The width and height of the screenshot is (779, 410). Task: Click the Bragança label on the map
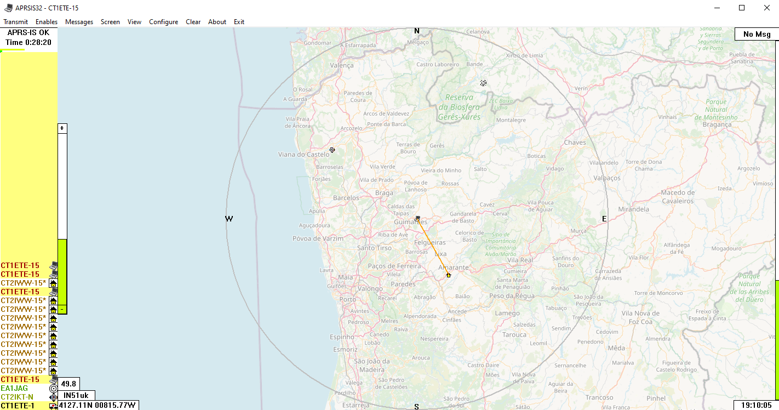pos(717,124)
